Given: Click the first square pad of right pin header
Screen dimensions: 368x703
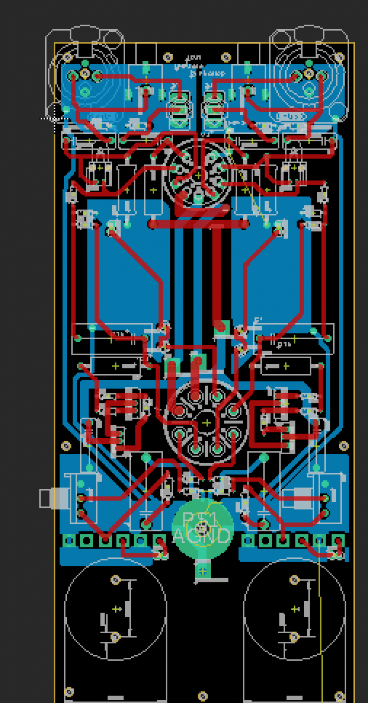Looking at the screenshot, I should click(x=247, y=541).
